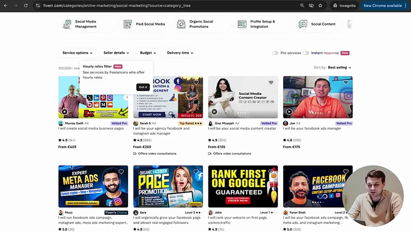Favorite Joe's gig with heart icon
Viewport: 411px width, 232px height.
point(346,82)
